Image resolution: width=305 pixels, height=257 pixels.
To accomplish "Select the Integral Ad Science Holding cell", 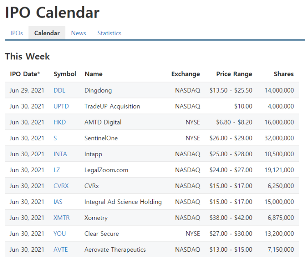I will point(123,202).
